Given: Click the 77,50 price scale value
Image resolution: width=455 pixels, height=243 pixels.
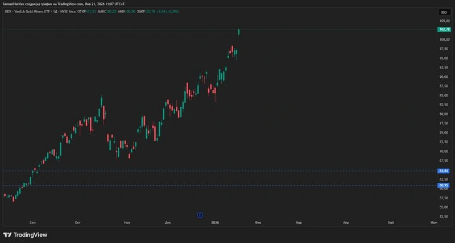Looking at the screenshot, I should [x=445, y=123].
